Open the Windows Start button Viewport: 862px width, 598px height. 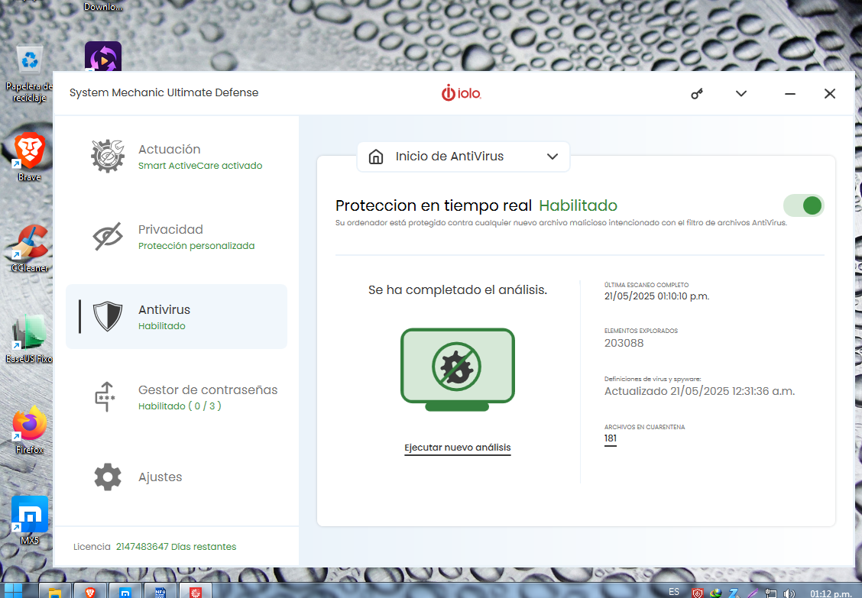[13, 591]
